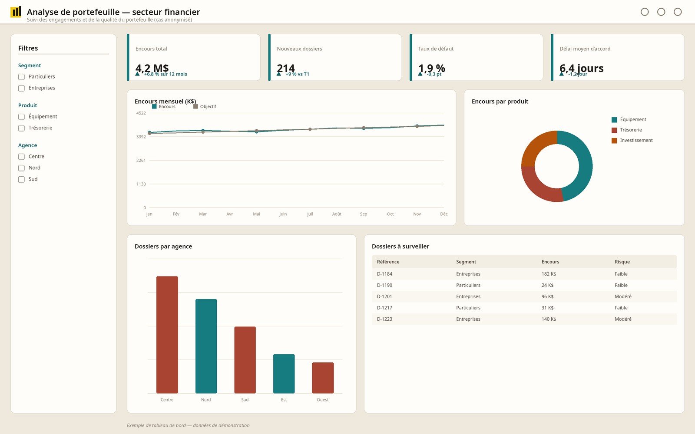
Task: Select dossier D-1223 in the table
Action: tap(524, 319)
